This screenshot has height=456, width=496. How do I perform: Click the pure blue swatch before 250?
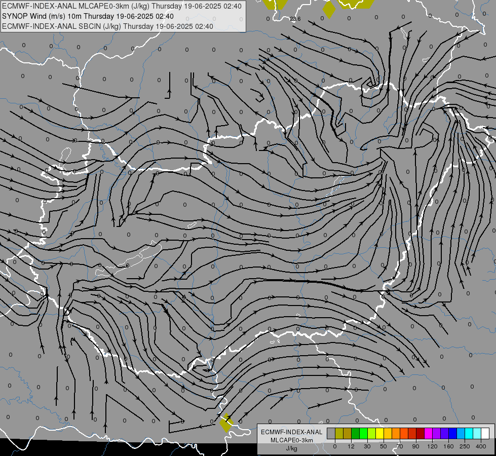click(453, 434)
